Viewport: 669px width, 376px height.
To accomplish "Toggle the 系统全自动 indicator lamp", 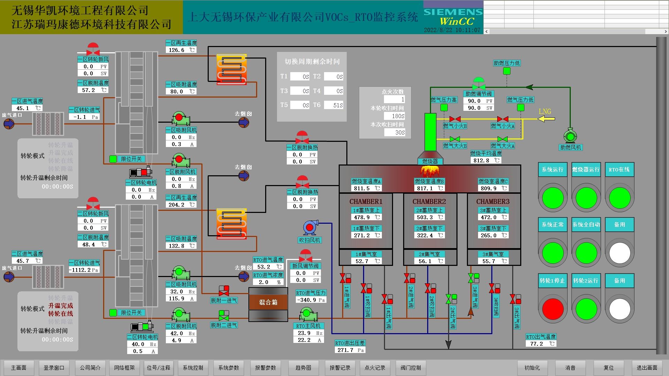I will click(x=586, y=253).
